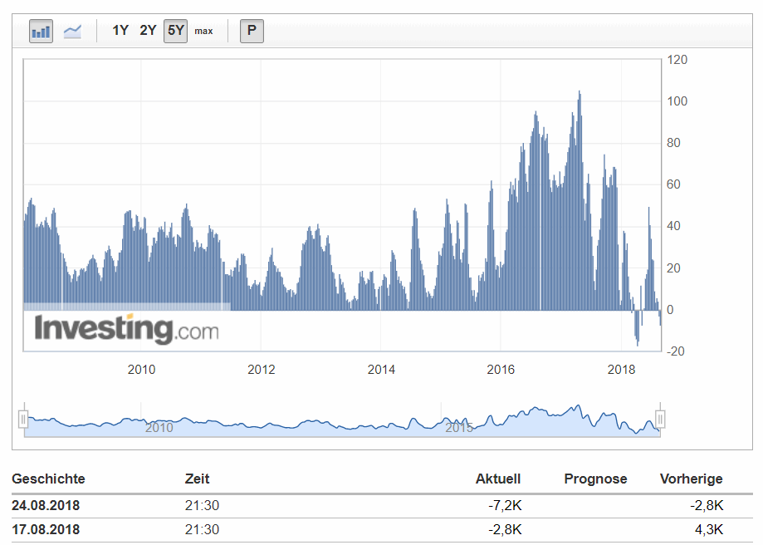Click the Prognose column header
This screenshot has height=545, width=763.
point(595,479)
